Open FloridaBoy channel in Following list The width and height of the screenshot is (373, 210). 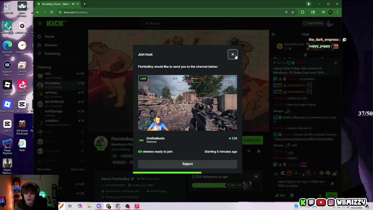(60, 85)
